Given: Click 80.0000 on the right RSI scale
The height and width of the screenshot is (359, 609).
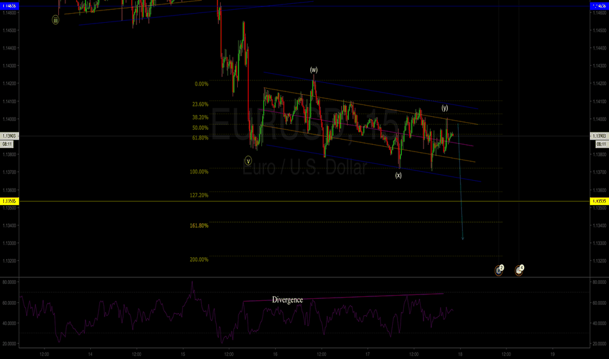Looking at the screenshot, I should [599, 282].
